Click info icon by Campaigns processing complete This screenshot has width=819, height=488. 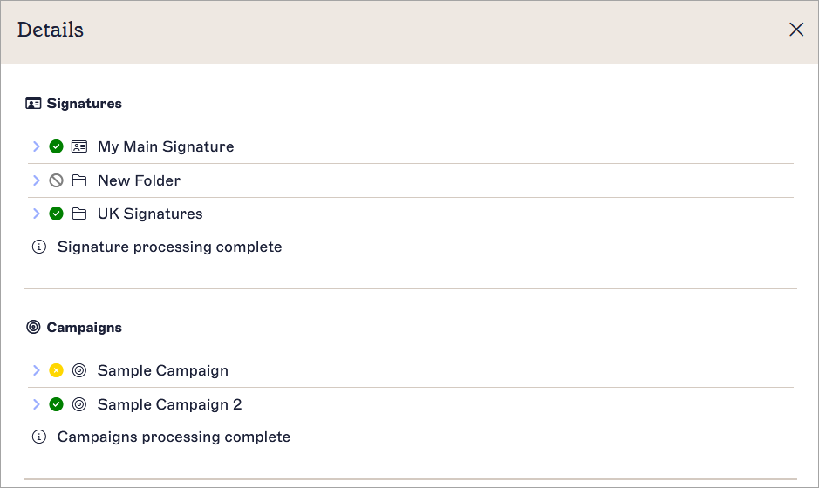[39, 437]
